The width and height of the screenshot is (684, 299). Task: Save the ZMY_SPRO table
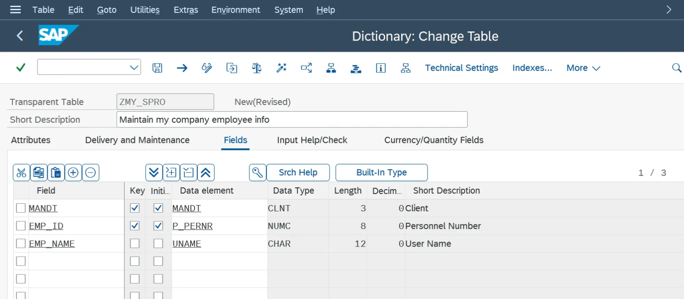click(157, 68)
